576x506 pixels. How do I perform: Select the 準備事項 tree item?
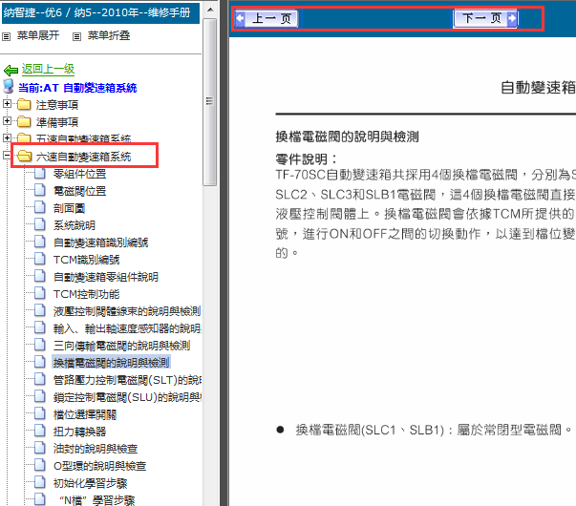[57, 122]
